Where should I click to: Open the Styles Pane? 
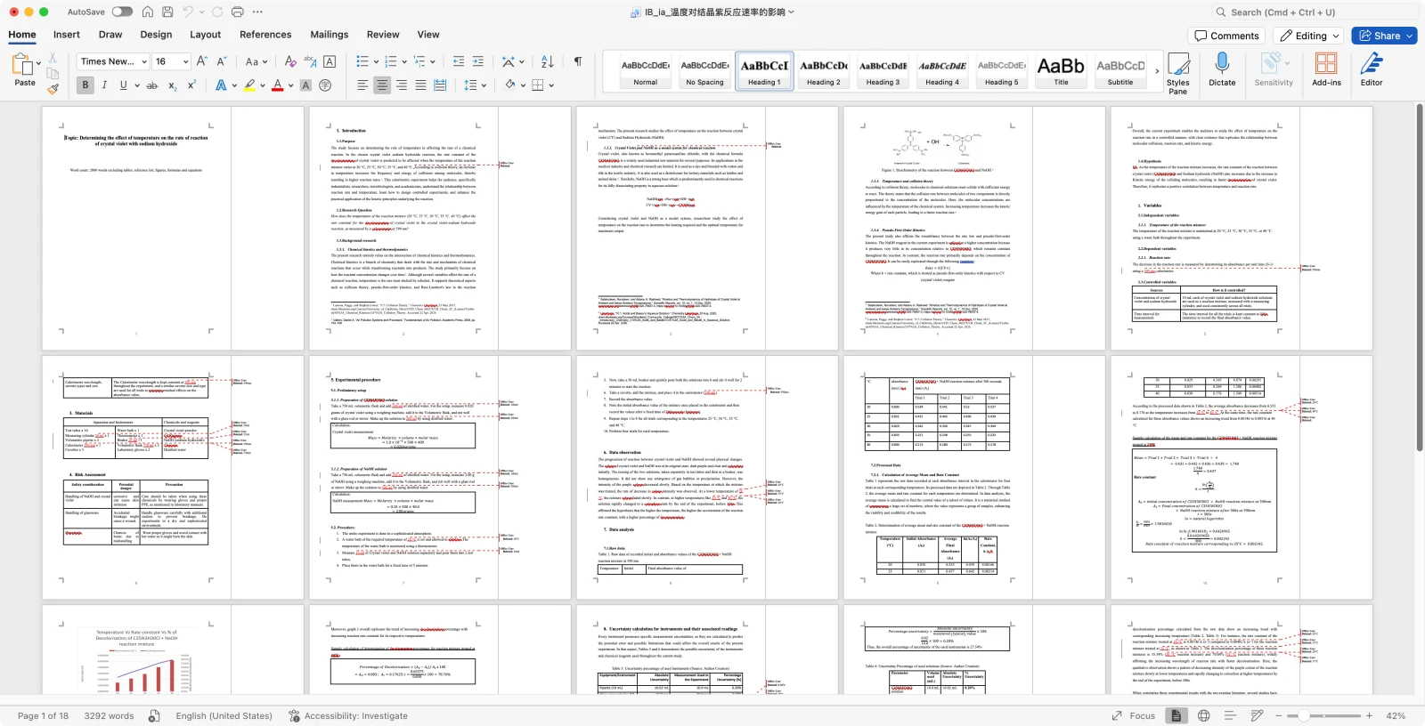point(1178,73)
